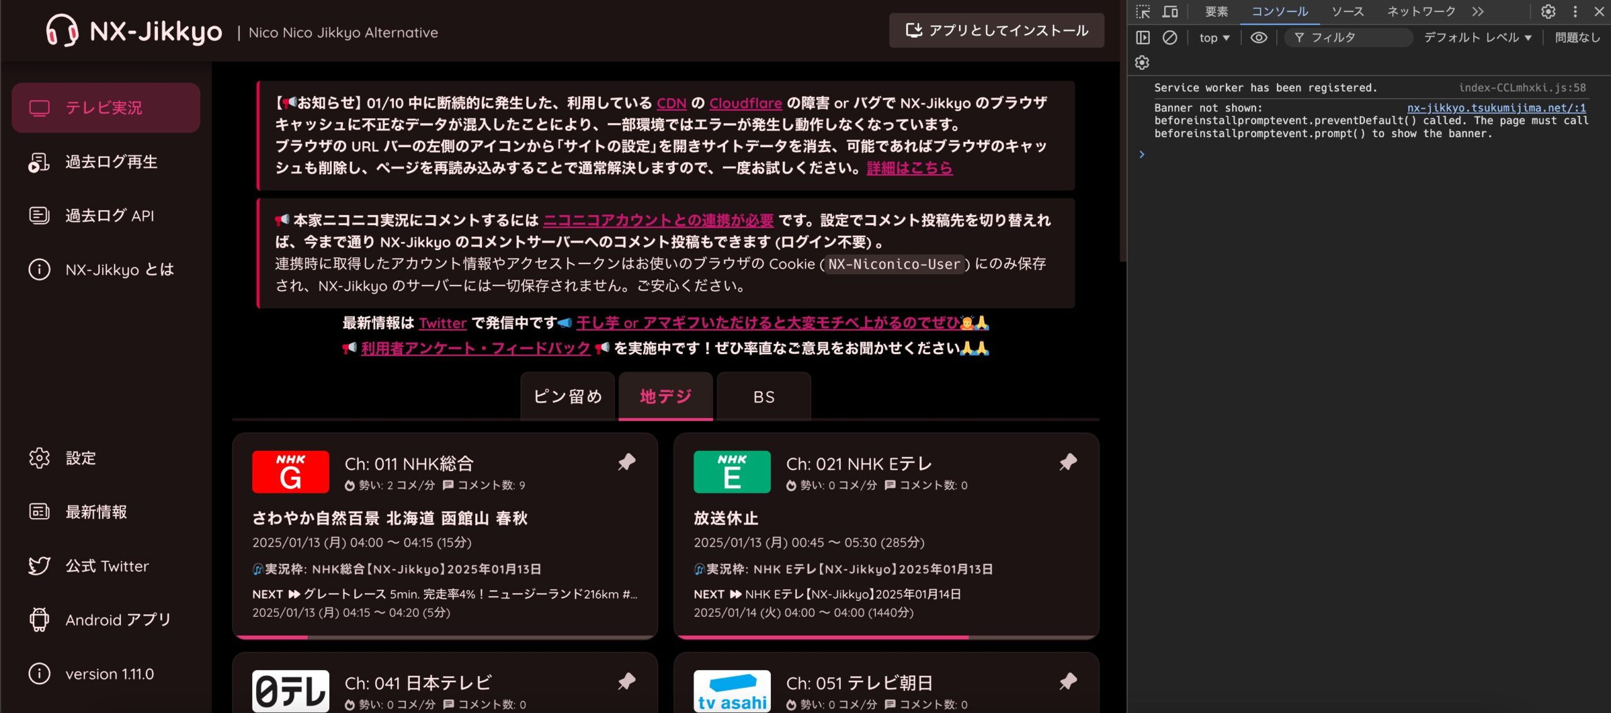1611x713 pixels.
Task: Click Ch: 051 テレビ朝日 channel name
Action: pos(859,683)
